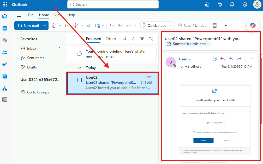Switch to Calendar in the left app rail
The width and height of the screenshot is (263, 164).
[x=5, y=28]
